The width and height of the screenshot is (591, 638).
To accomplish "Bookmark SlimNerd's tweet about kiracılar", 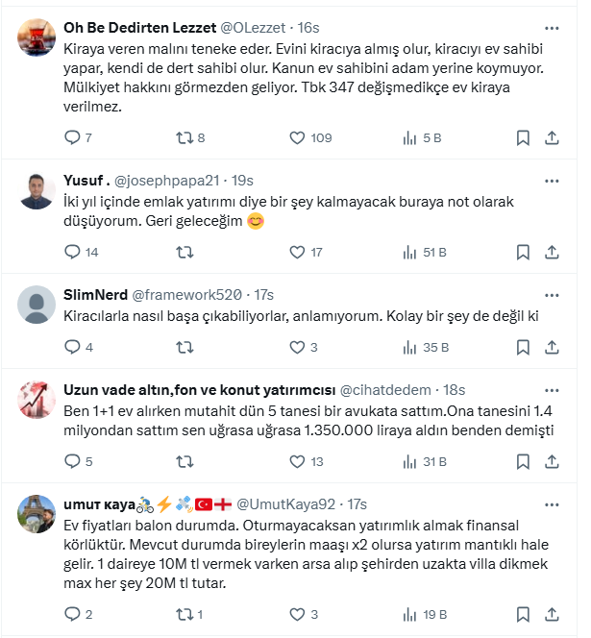I will click(x=523, y=347).
